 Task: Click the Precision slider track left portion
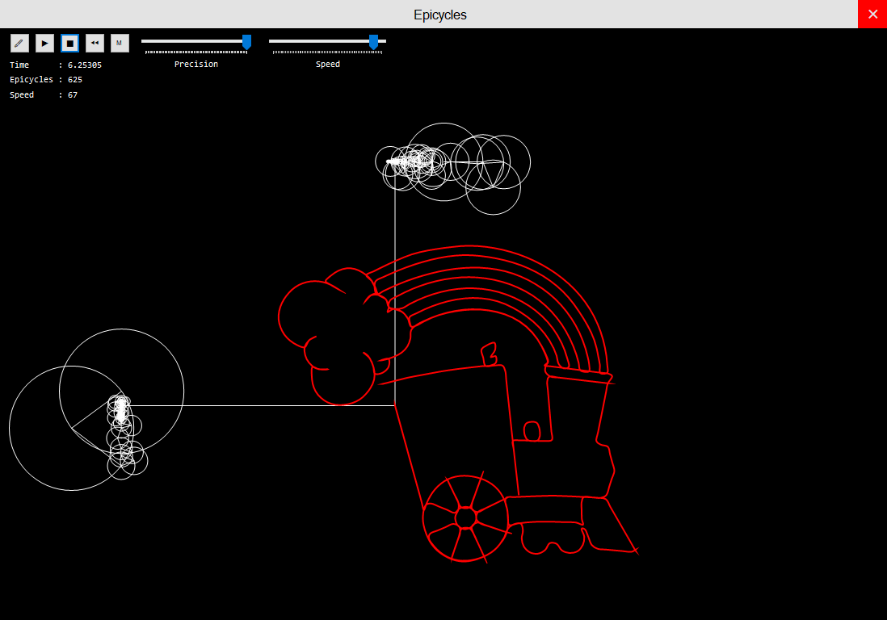(192, 41)
